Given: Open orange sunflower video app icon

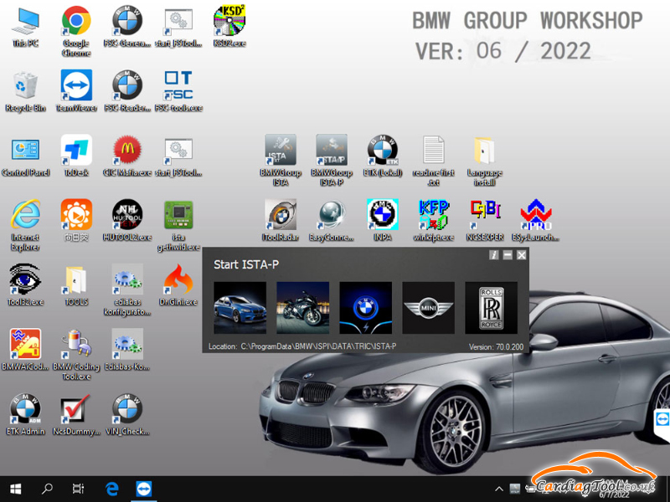Looking at the screenshot, I should click(76, 221).
